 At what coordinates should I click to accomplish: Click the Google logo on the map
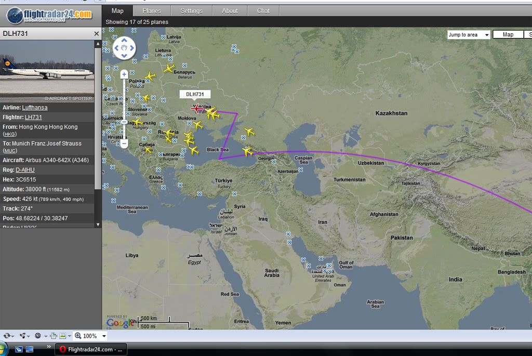tap(120, 323)
